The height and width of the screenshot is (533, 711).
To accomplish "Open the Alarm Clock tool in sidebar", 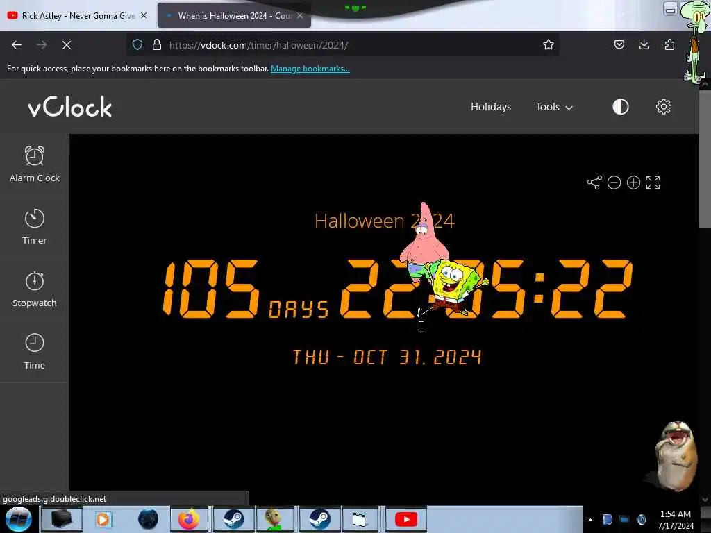I will pos(35,164).
